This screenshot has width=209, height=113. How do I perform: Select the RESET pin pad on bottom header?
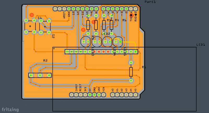point(80,95)
